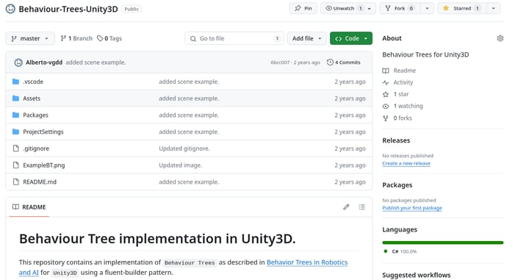The height and width of the screenshot is (280, 518).
Task: Open the Readme link in About
Action: tap(404, 71)
